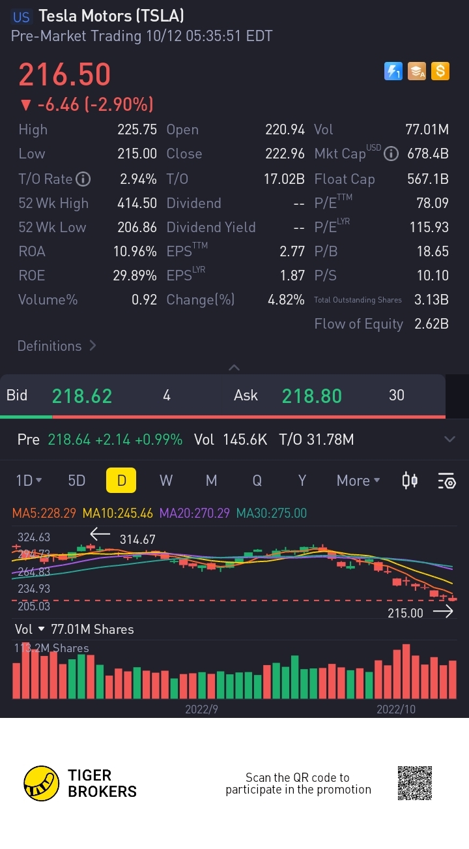Tap the Ask price 218.80
The image size is (469, 849).
(311, 396)
